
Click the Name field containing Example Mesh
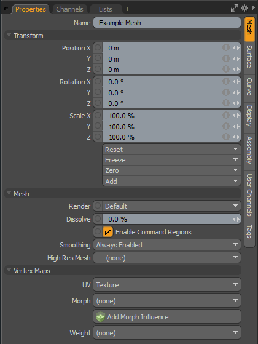point(167,23)
